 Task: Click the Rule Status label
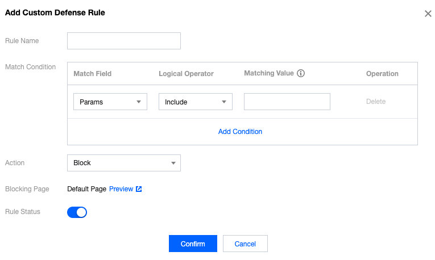[x=23, y=212]
